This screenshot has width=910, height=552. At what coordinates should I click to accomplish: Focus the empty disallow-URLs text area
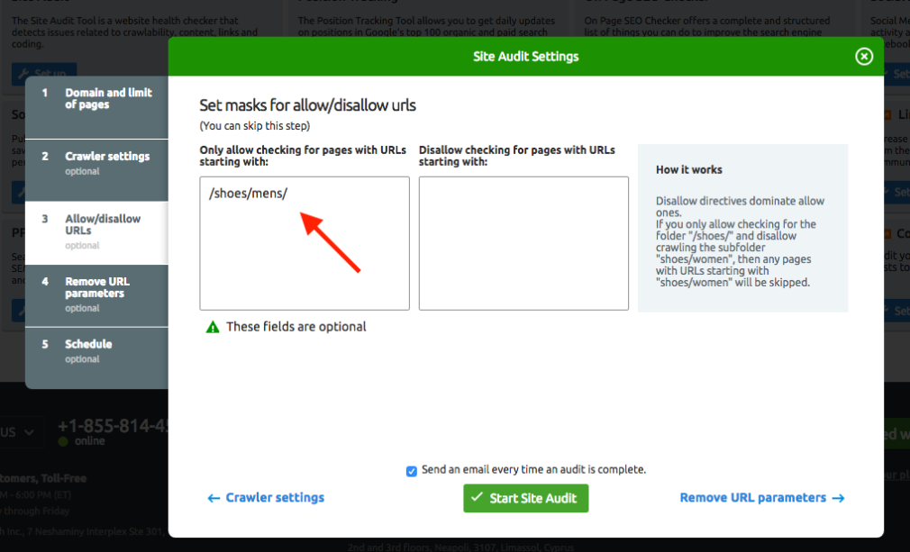point(523,243)
